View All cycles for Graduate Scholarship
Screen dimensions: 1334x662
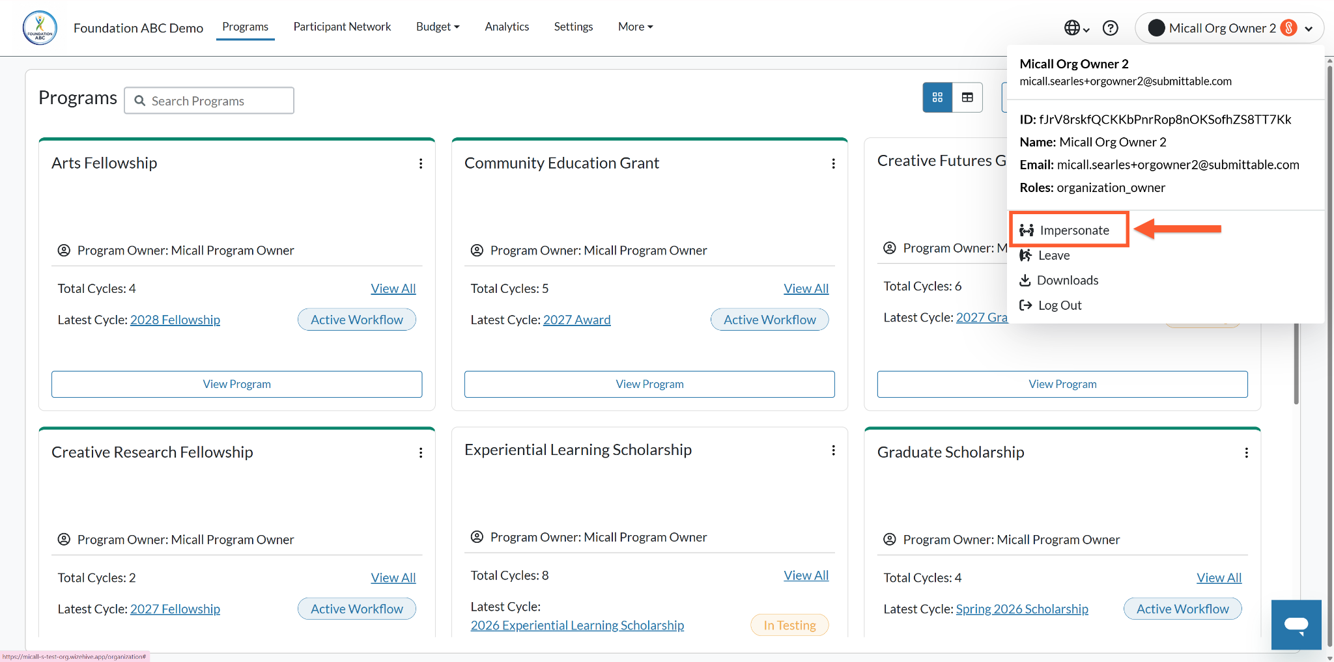click(x=1219, y=577)
